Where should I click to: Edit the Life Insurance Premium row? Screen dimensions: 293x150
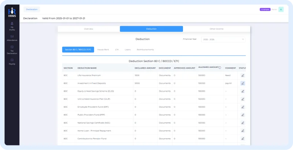tap(243, 75)
